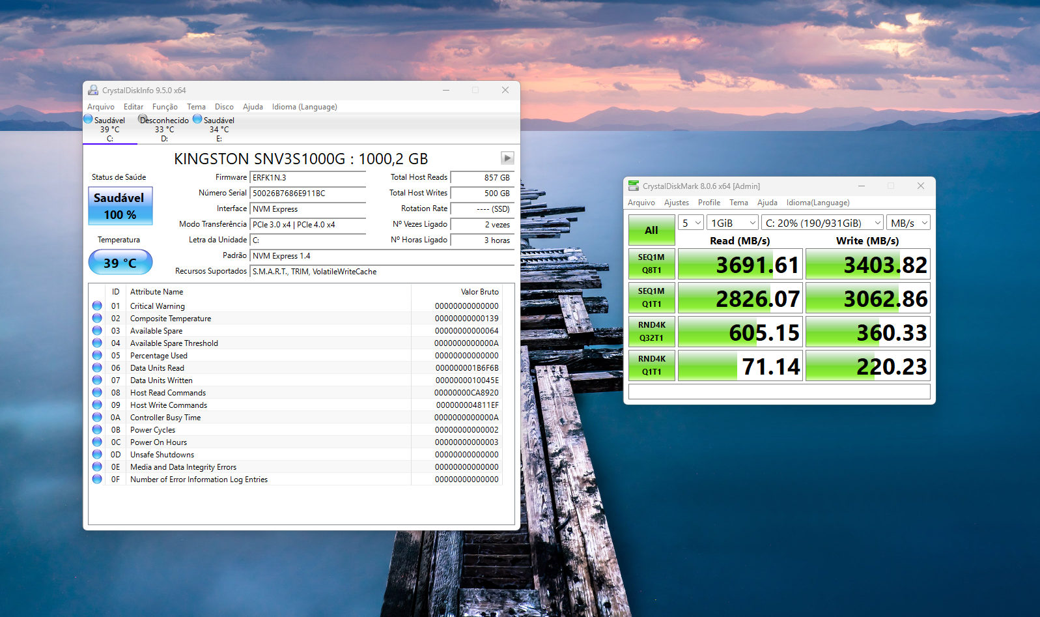Click Nº Horas Ligado value 3 horas
The image size is (1040, 617).
click(483, 240)
